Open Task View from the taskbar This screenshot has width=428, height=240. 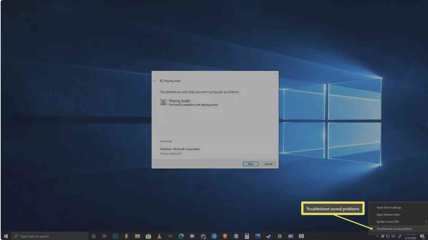(104, 236)
